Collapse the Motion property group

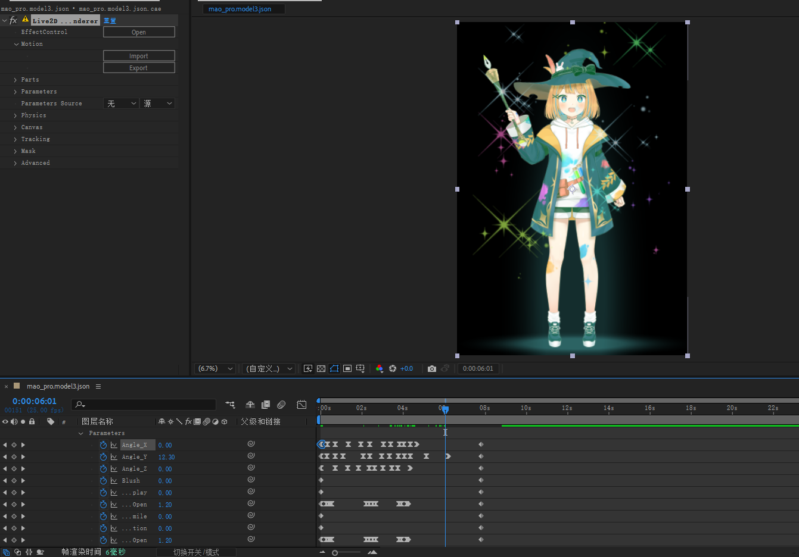point(16,44)
